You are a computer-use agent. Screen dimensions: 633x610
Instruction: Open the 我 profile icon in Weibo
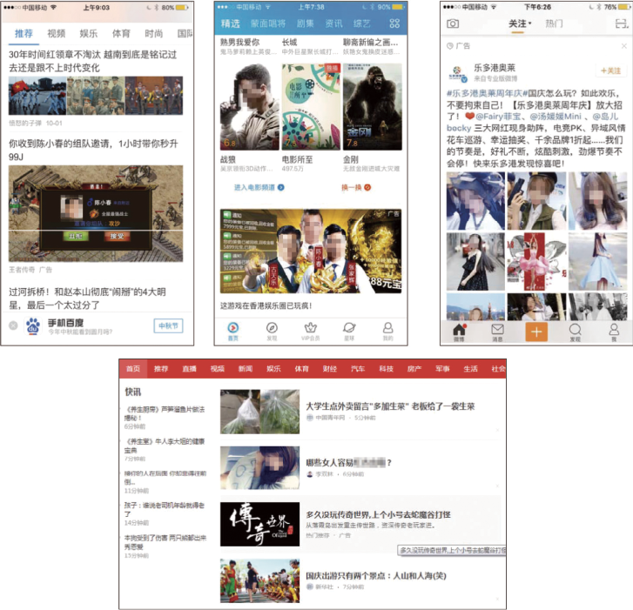click(x=614, y=332)
